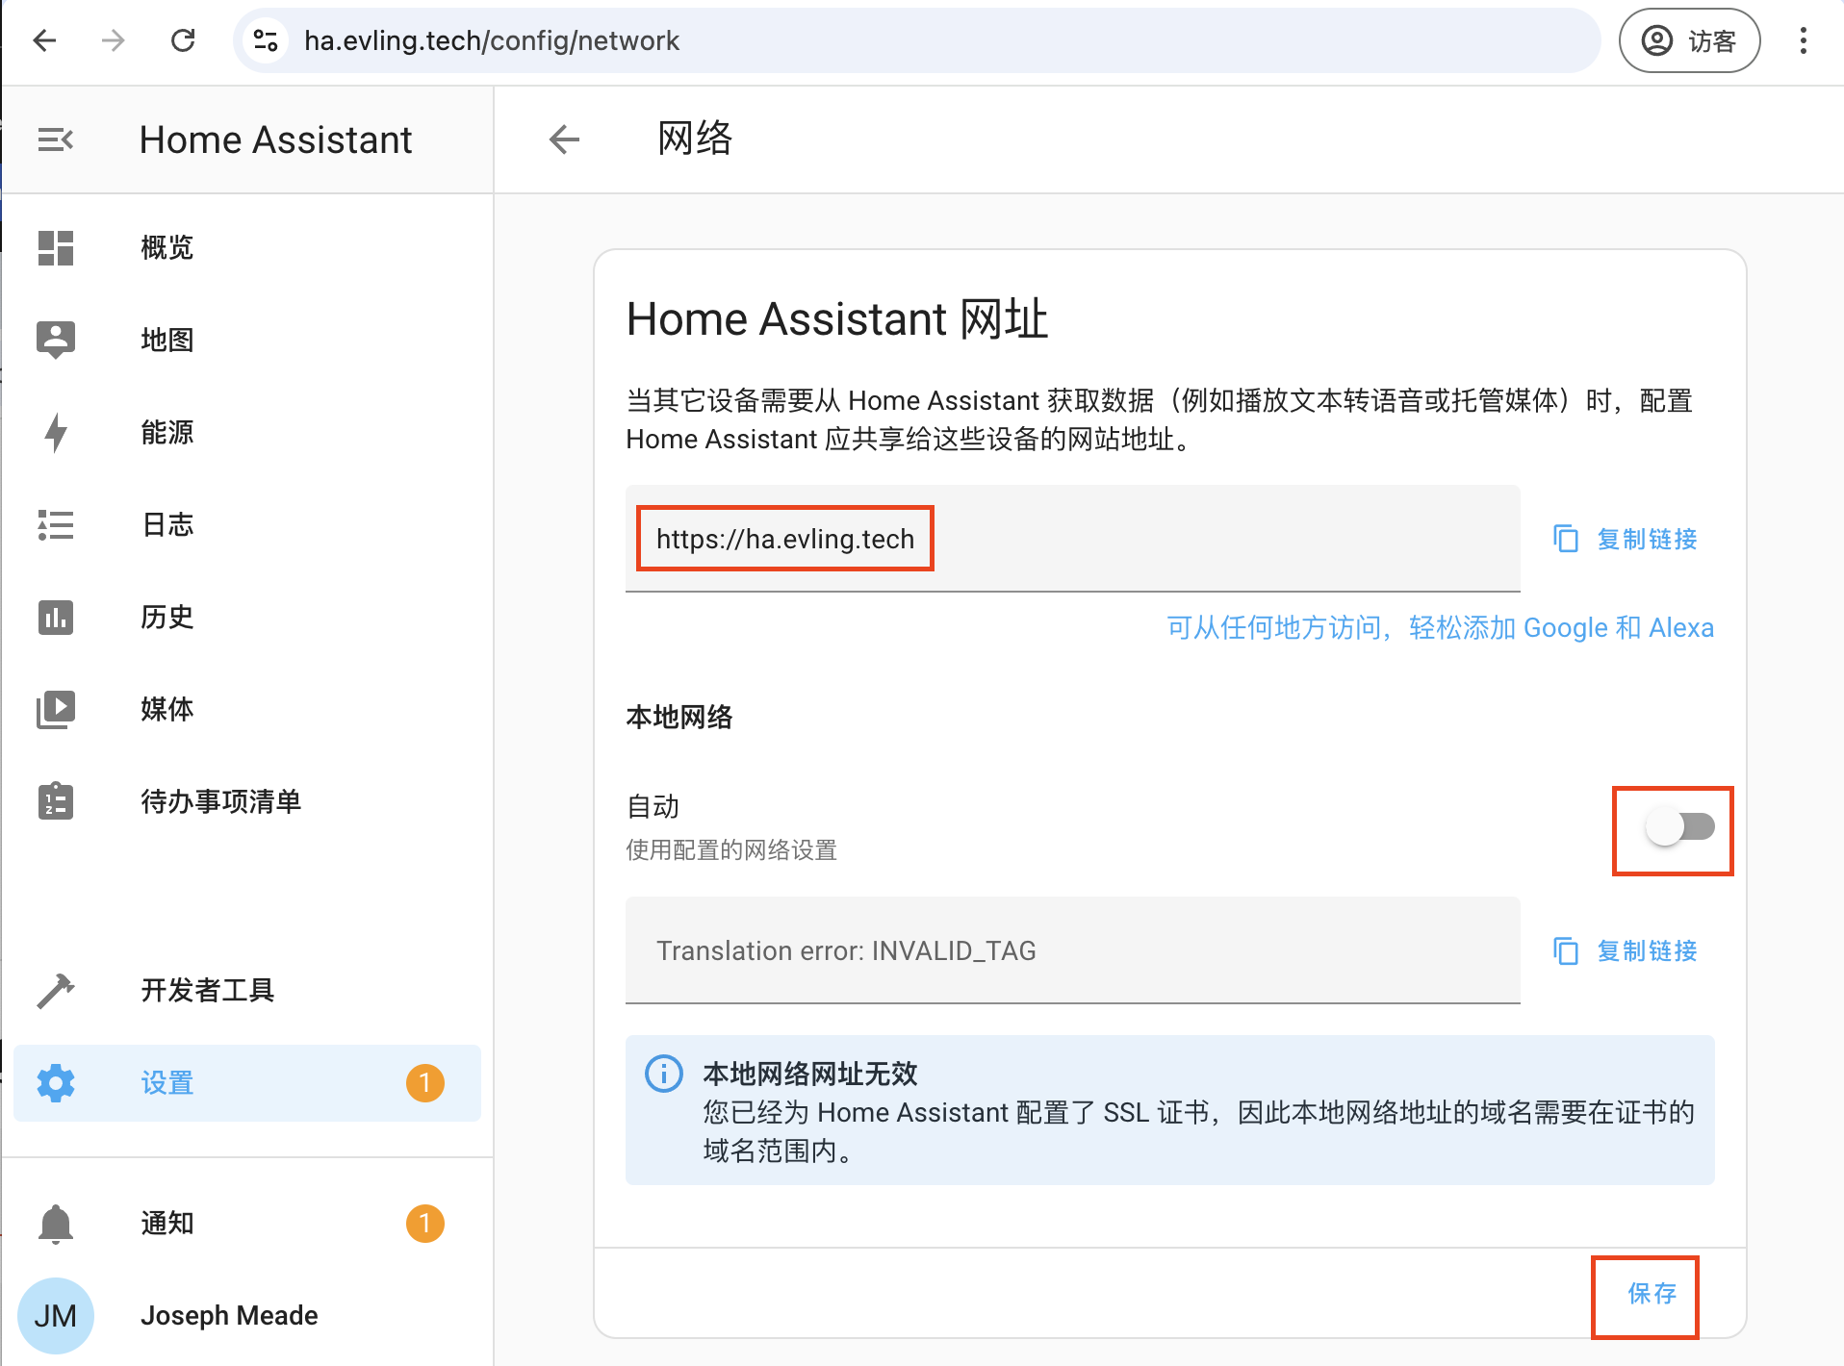Open link 可从任何地方访问，轻松添加 Google 和 Alexa
Image resolution: width=1844 pixels, height=1366 pixels.
1440,627
